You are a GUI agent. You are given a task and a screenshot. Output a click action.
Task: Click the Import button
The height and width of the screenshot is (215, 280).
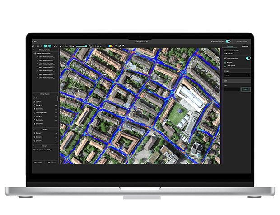click(x=246, y=89)
